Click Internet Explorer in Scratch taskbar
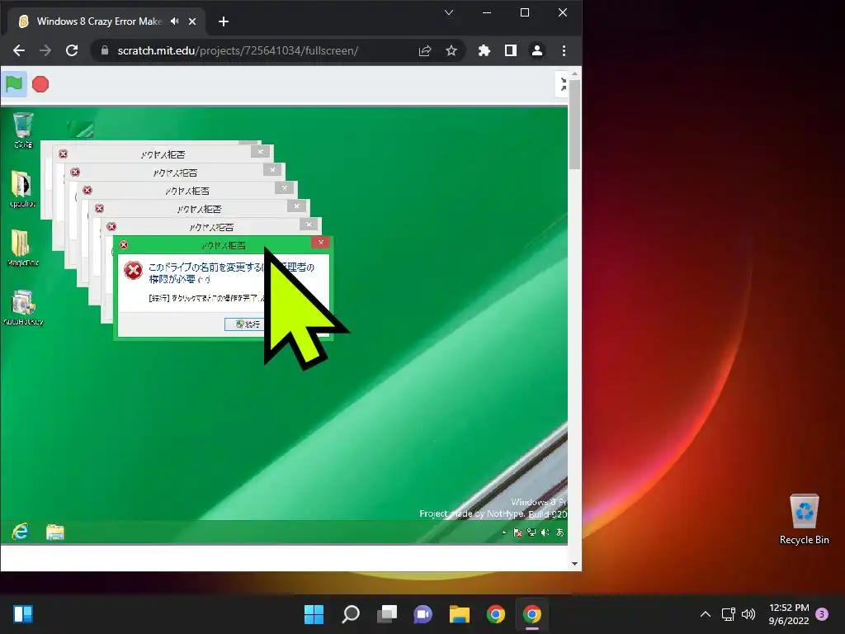This screenshot has height=634, width=845. coord(21,532)
